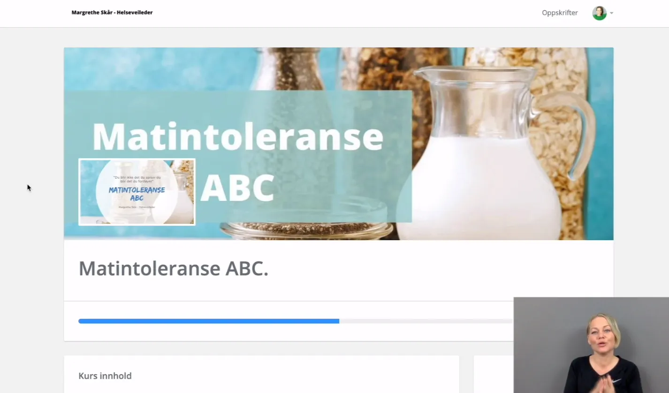669x393 pixels.
Task: Expand the account caret beside the avatar
Action: 611,13
